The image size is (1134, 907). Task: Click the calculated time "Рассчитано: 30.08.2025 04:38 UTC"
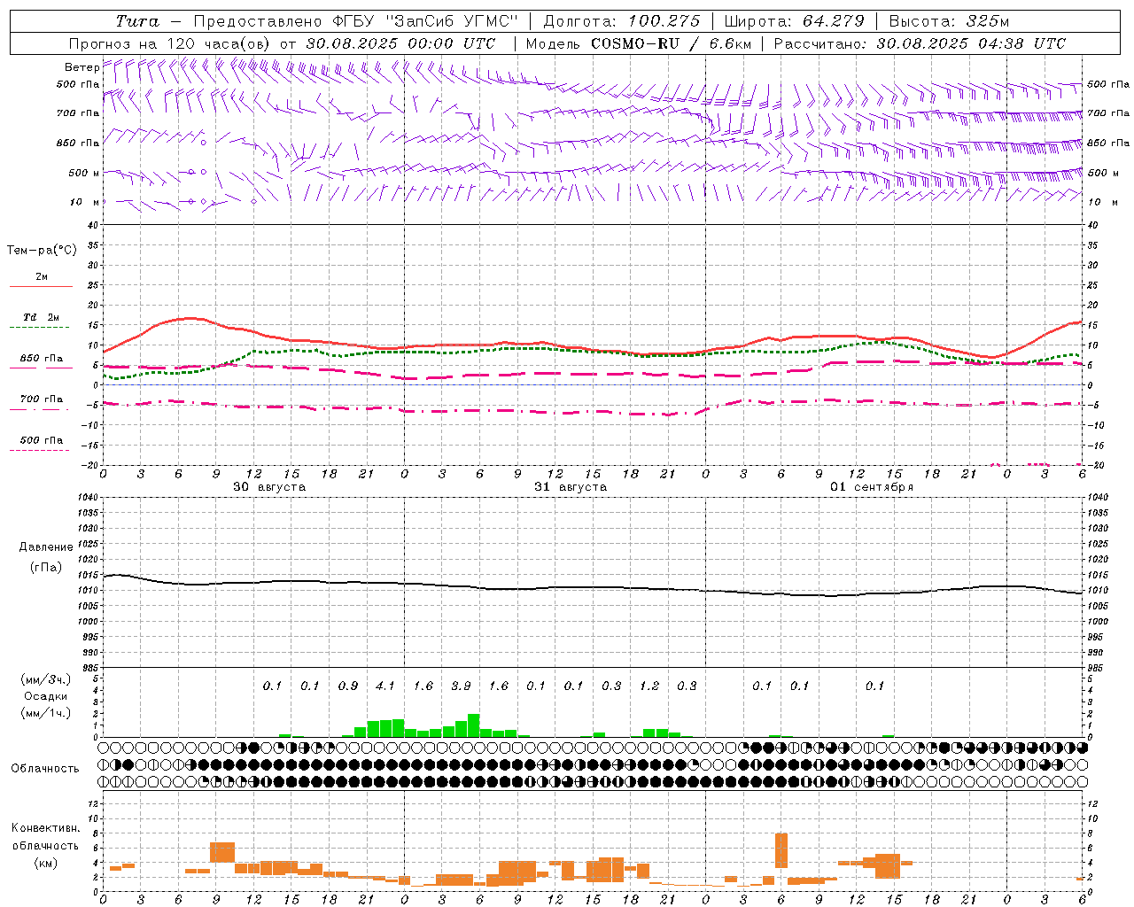pos(920,43)
